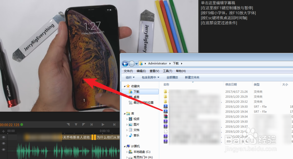This screenshot has width=293, height=159.
Task: Click the mark-out triangle icon on timeline bar
Action: [84, 124]
